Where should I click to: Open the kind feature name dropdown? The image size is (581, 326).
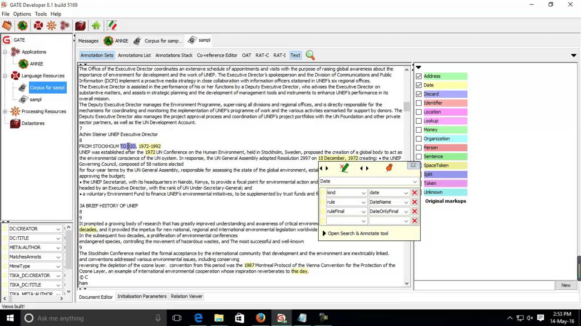[363, 193]
